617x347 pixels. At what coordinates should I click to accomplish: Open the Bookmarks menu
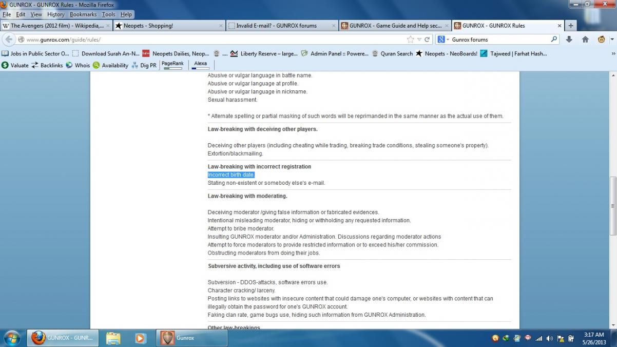pyautogui.click(x=83, y=14)
